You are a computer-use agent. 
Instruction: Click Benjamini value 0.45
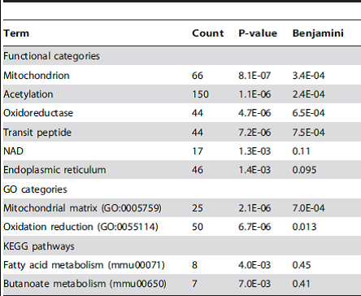(x=302, y=265)
